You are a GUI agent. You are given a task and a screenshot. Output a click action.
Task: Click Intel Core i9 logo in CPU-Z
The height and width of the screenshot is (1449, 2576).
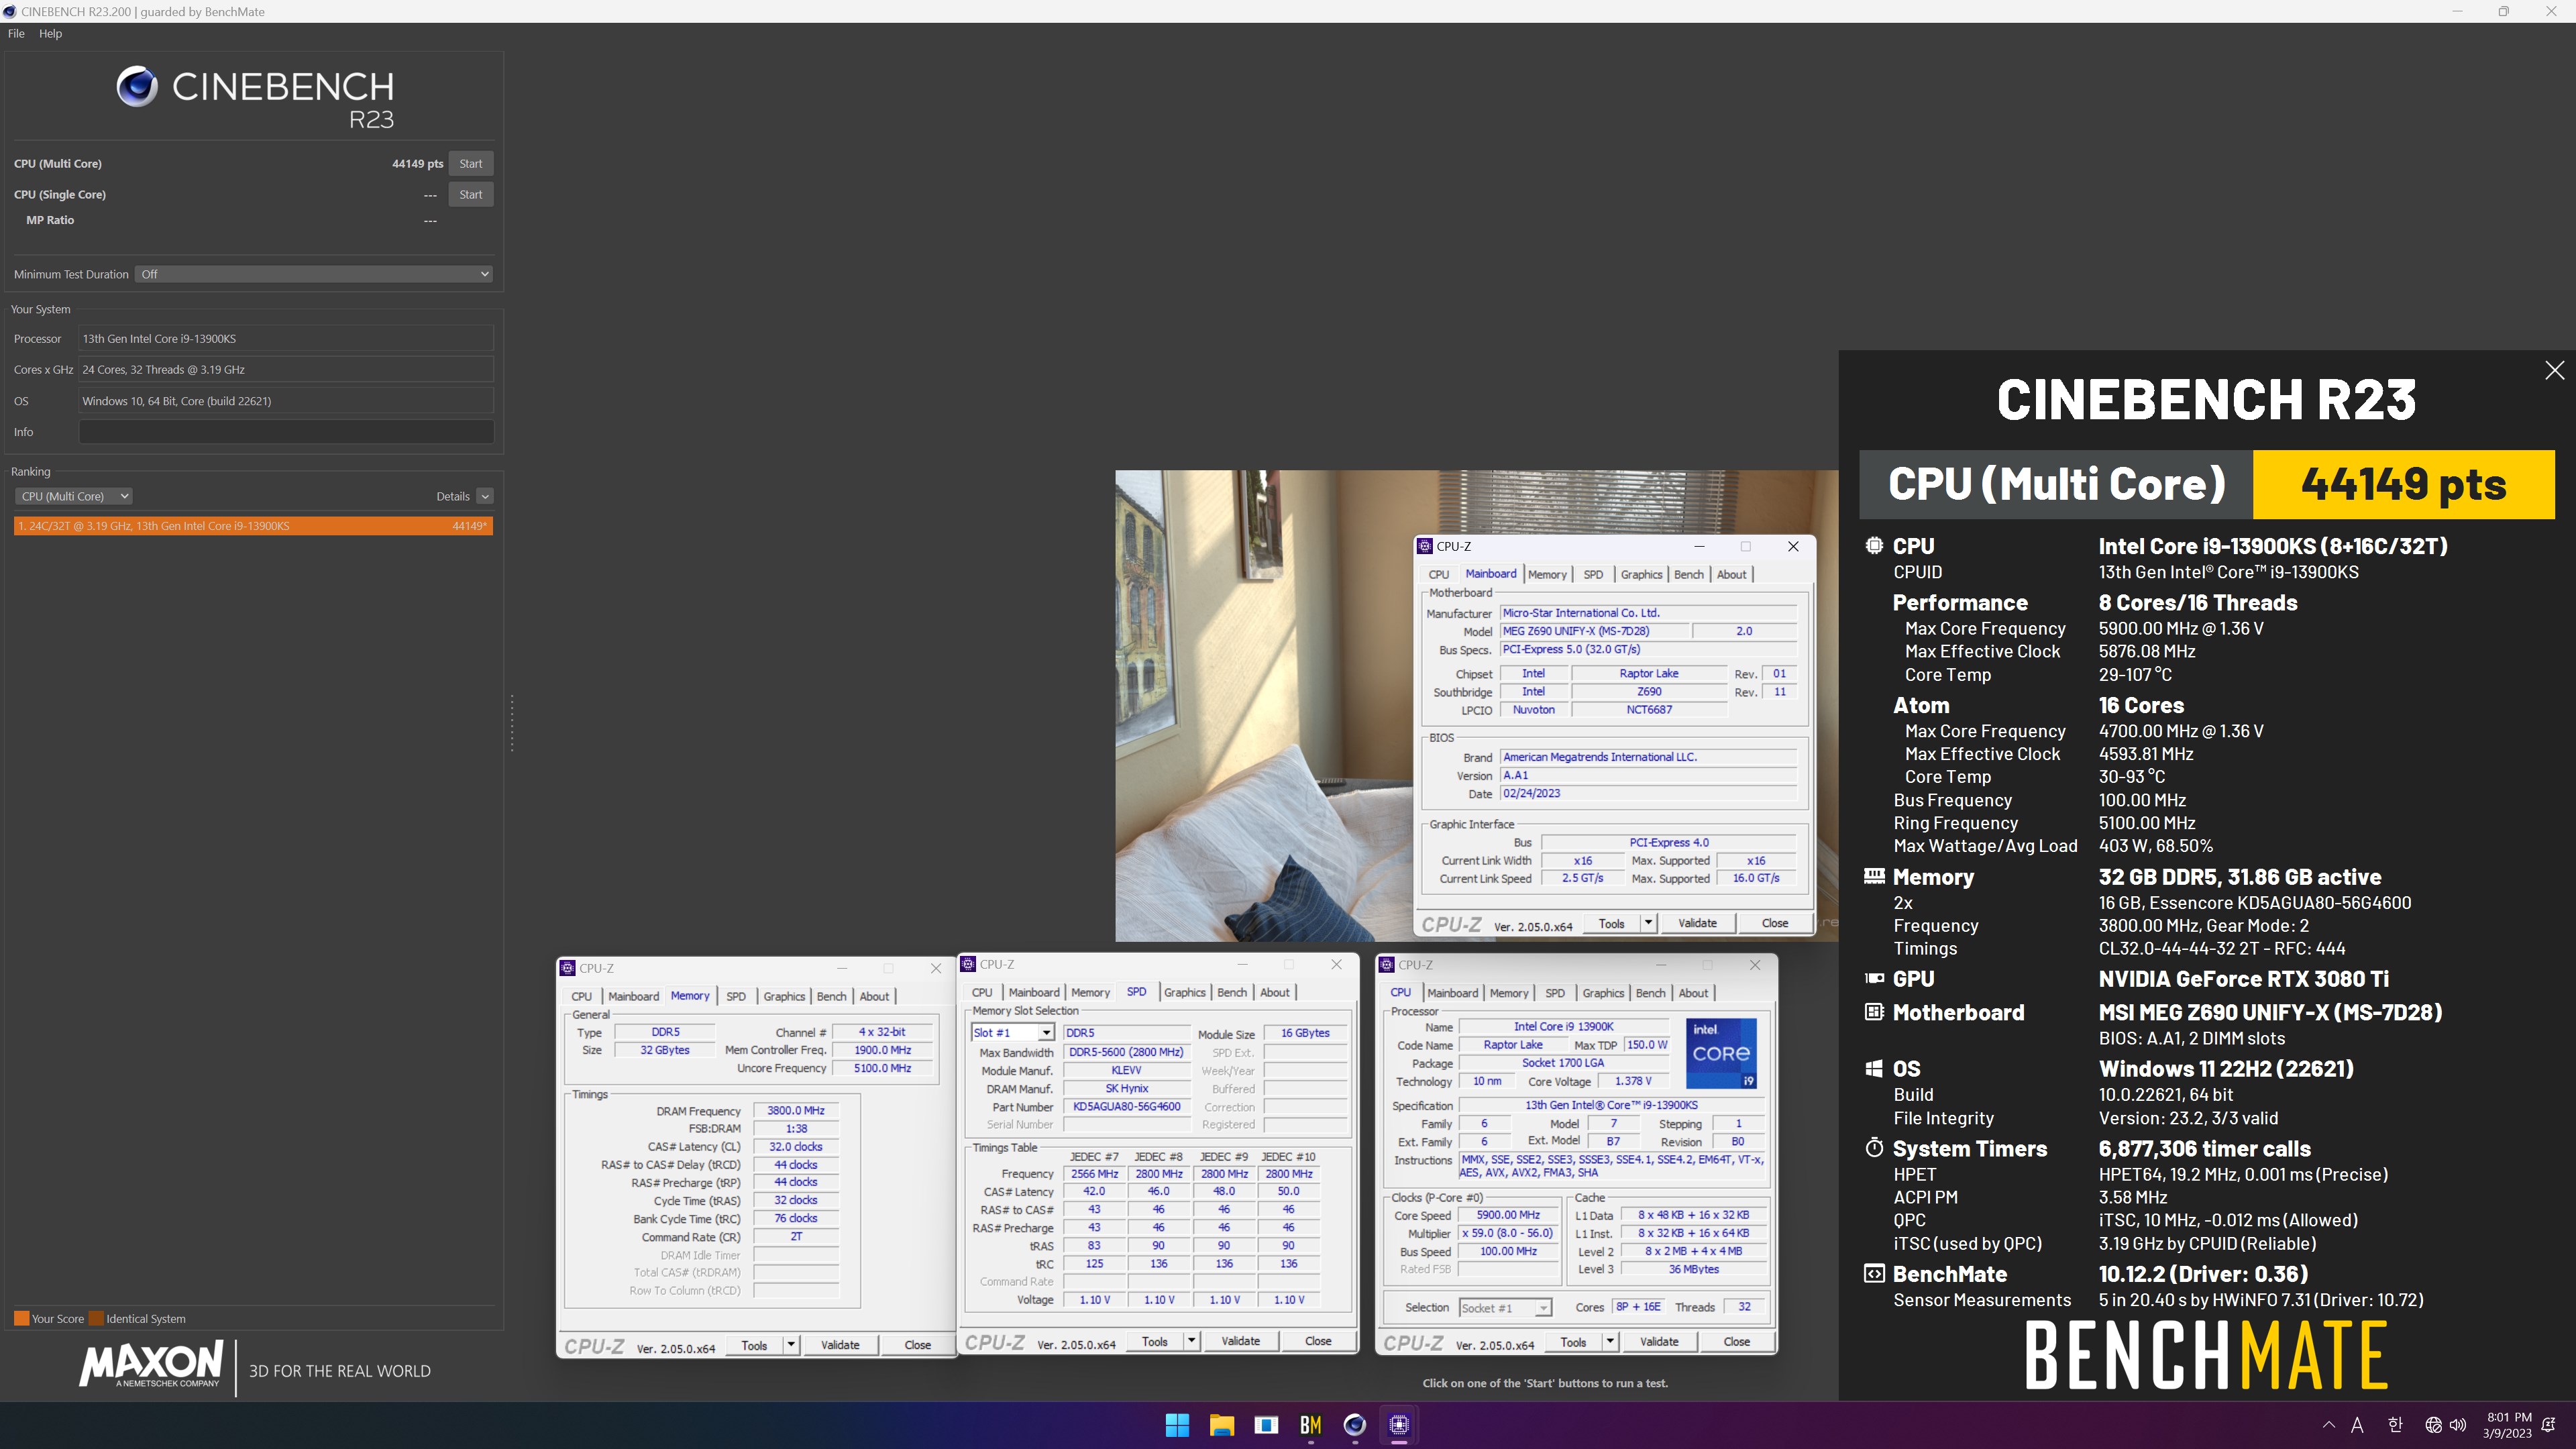coord(1721,1053)
